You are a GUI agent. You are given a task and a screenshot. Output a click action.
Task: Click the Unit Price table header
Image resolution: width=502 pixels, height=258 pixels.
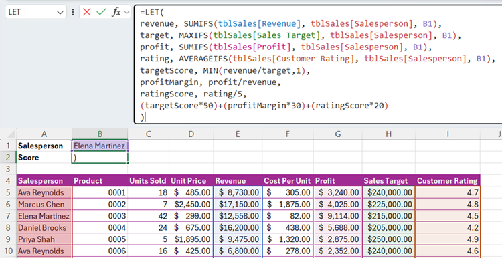click(191, 181)
